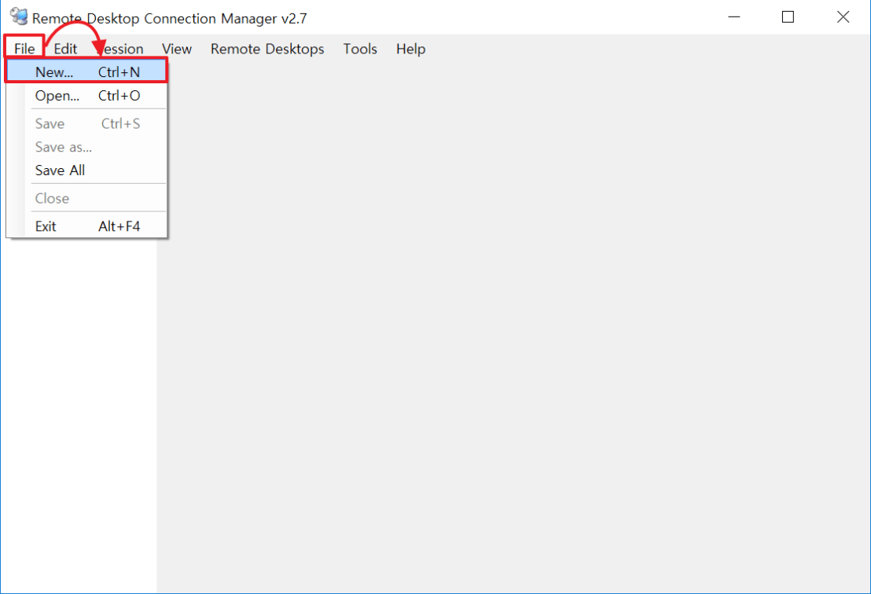Open the Help menu
Viewport: 871px width, 594px height.
pos(410,49)
